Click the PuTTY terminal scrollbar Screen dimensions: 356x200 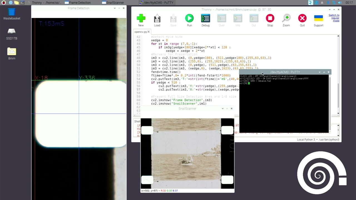[330, 104]
